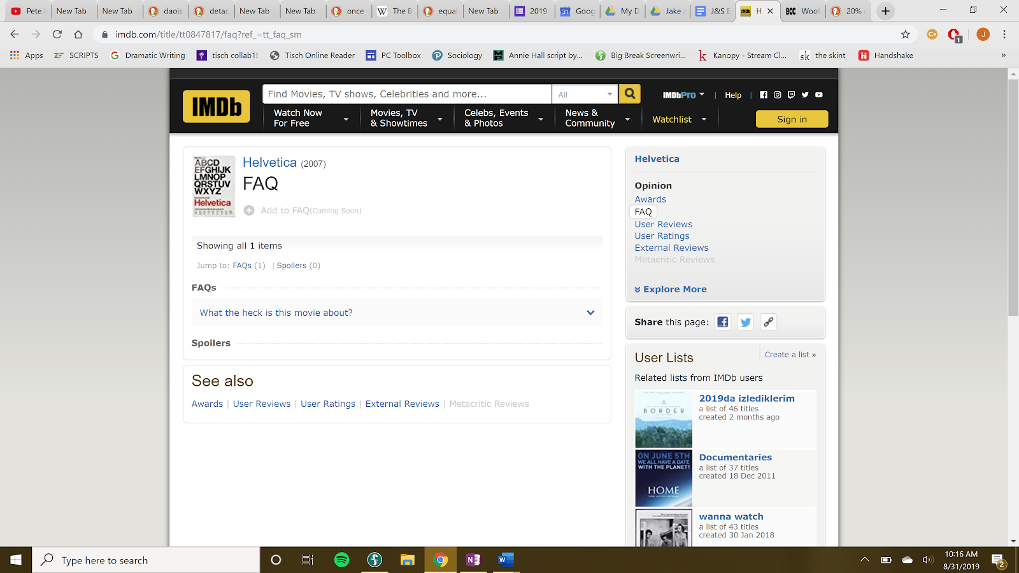Image resolution: width=1019 pixels, height=573 pixels.
Task: Switch to the J&S Google Docs tab
Action: 713,11
